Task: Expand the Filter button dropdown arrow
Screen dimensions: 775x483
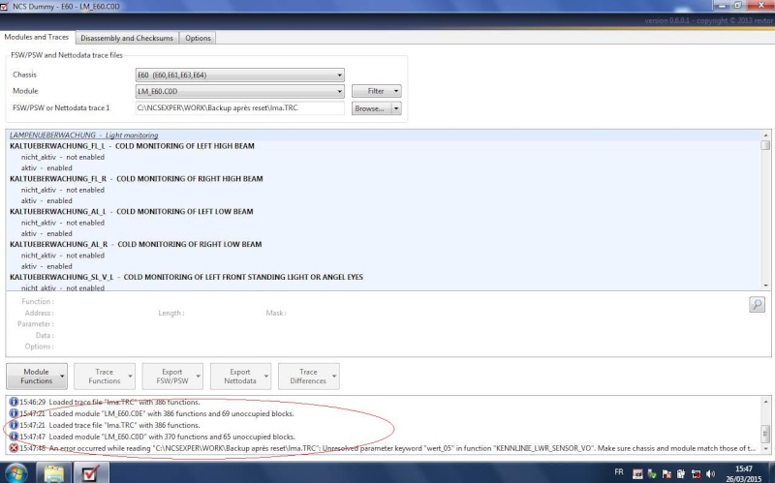Action: tap(396, 91)
